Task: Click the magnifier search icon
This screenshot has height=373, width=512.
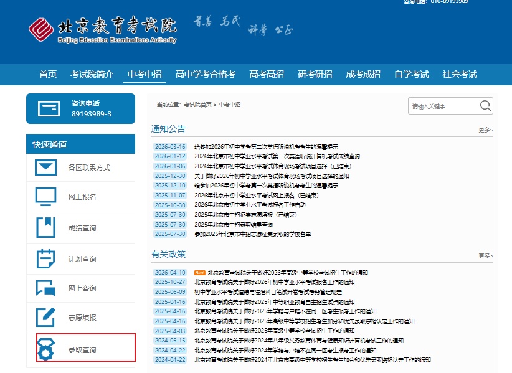Action: click(x=485, y=106)
